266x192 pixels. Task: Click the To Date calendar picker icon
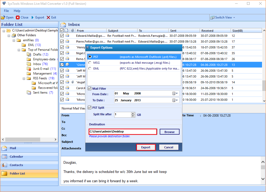(x=173, y=100)
